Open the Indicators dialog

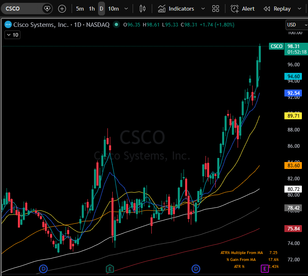point(176,9)
